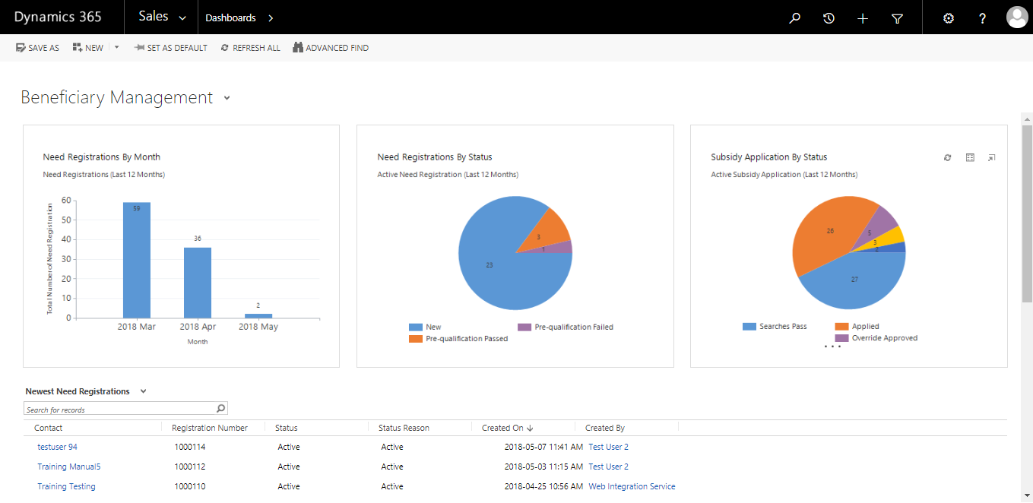Click the Applied orange legend swatch
Image resolution: width=1033 pixels, height=503 pixels.
coord(841,326)
